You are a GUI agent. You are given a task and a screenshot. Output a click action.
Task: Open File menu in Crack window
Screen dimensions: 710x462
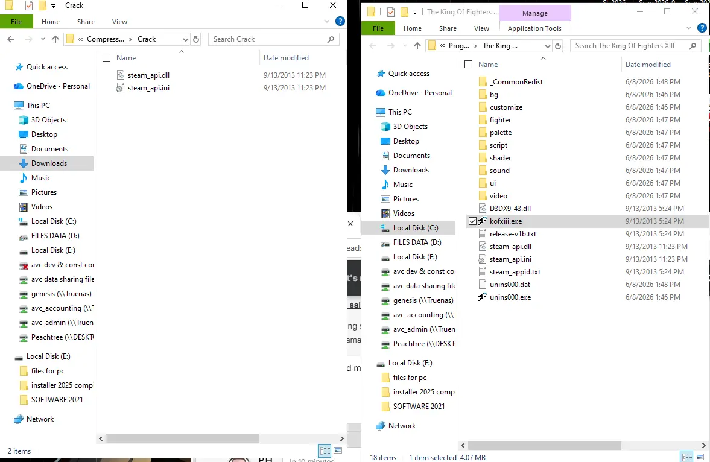(x=16, y=22)
